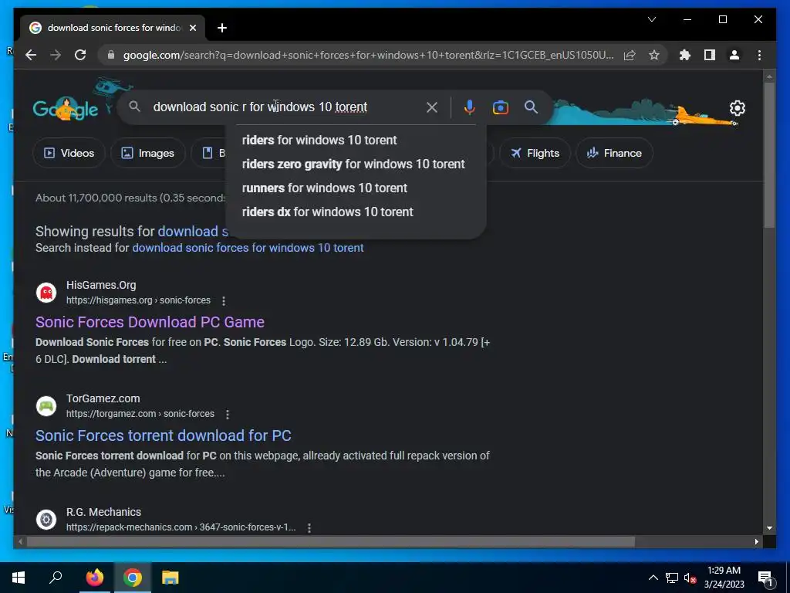Open the tab search dropdown chevron
The image size is (790, 593).
coord(651,19)
